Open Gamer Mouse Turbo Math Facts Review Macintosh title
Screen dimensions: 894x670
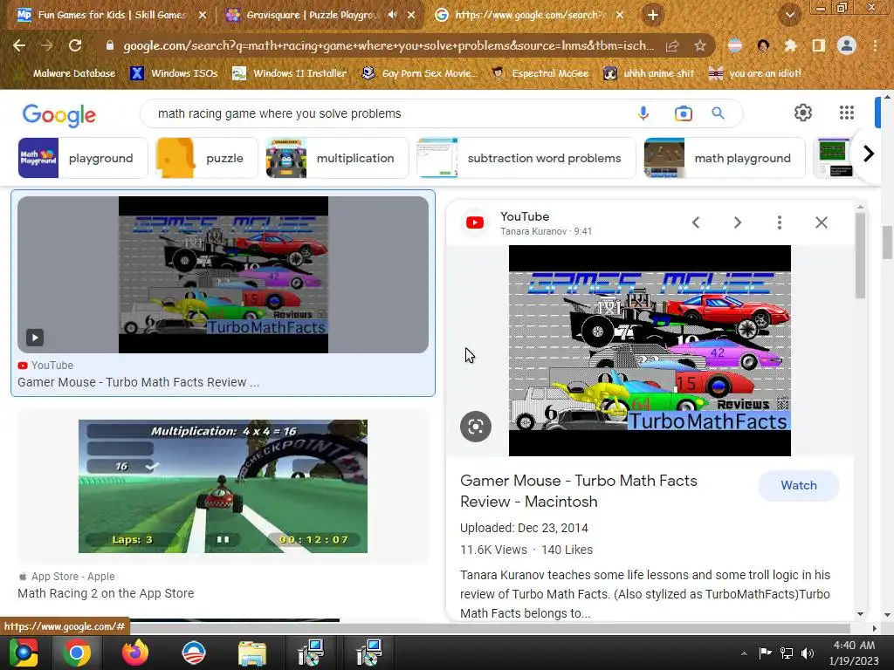click(578, 490)
